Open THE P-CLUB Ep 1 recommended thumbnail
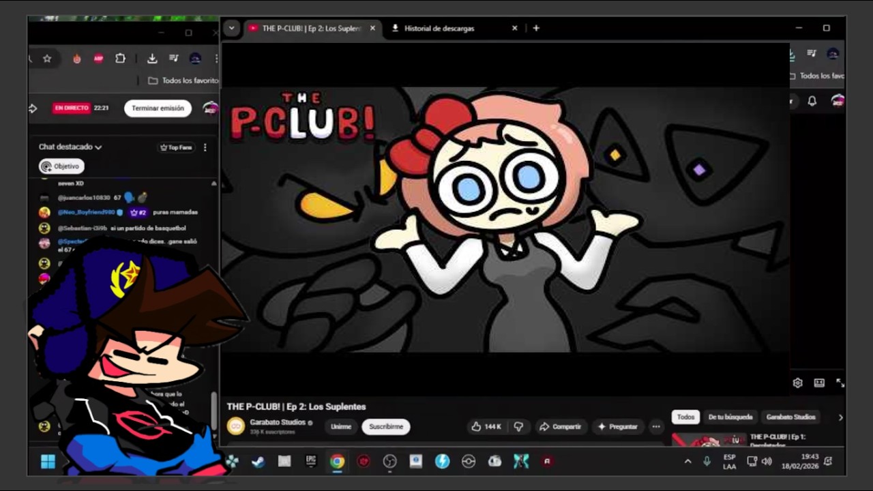 click(x=709, y=440)
